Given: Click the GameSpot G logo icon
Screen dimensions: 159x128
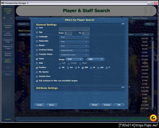Looking at the screenshot, I should point(153,118).
